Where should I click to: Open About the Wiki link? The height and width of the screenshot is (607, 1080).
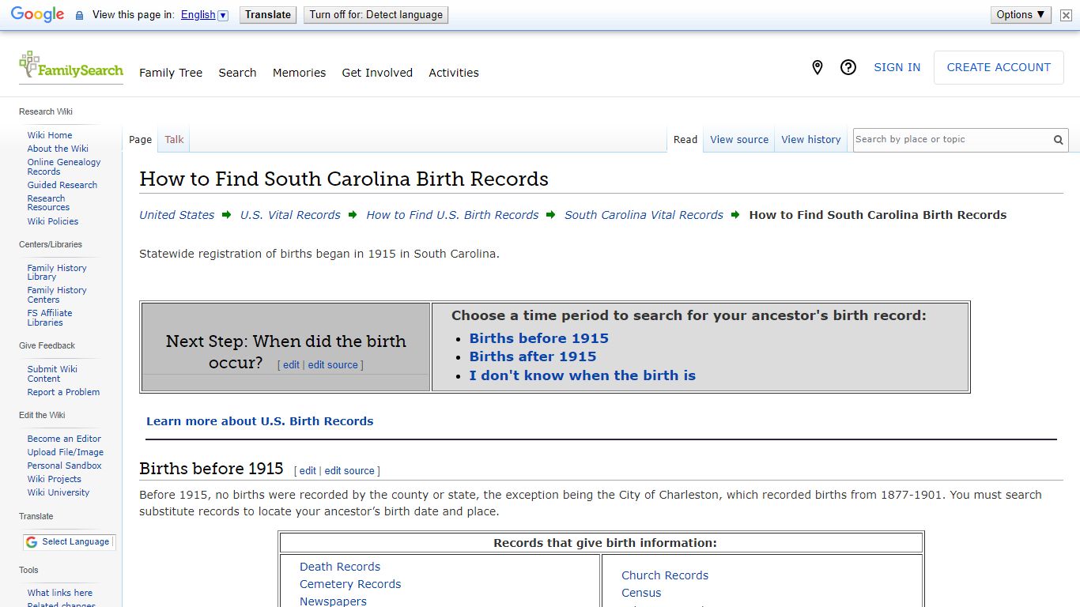(x=58, y=149)
